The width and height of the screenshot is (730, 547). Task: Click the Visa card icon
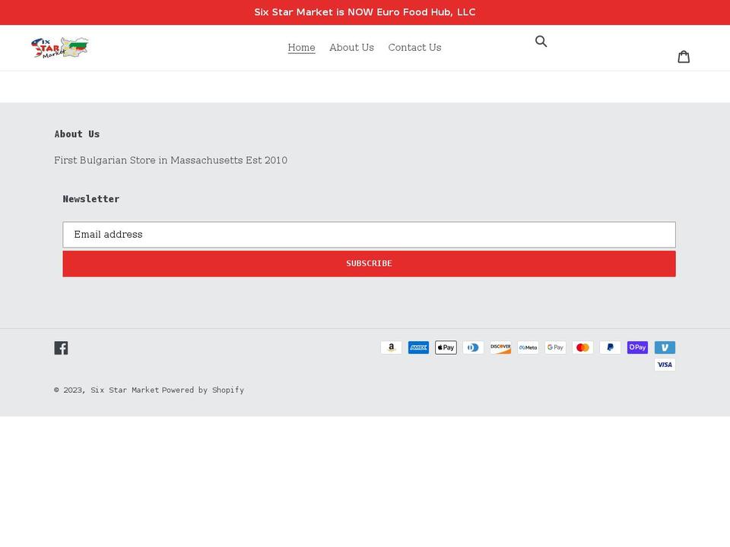(665, 365)
